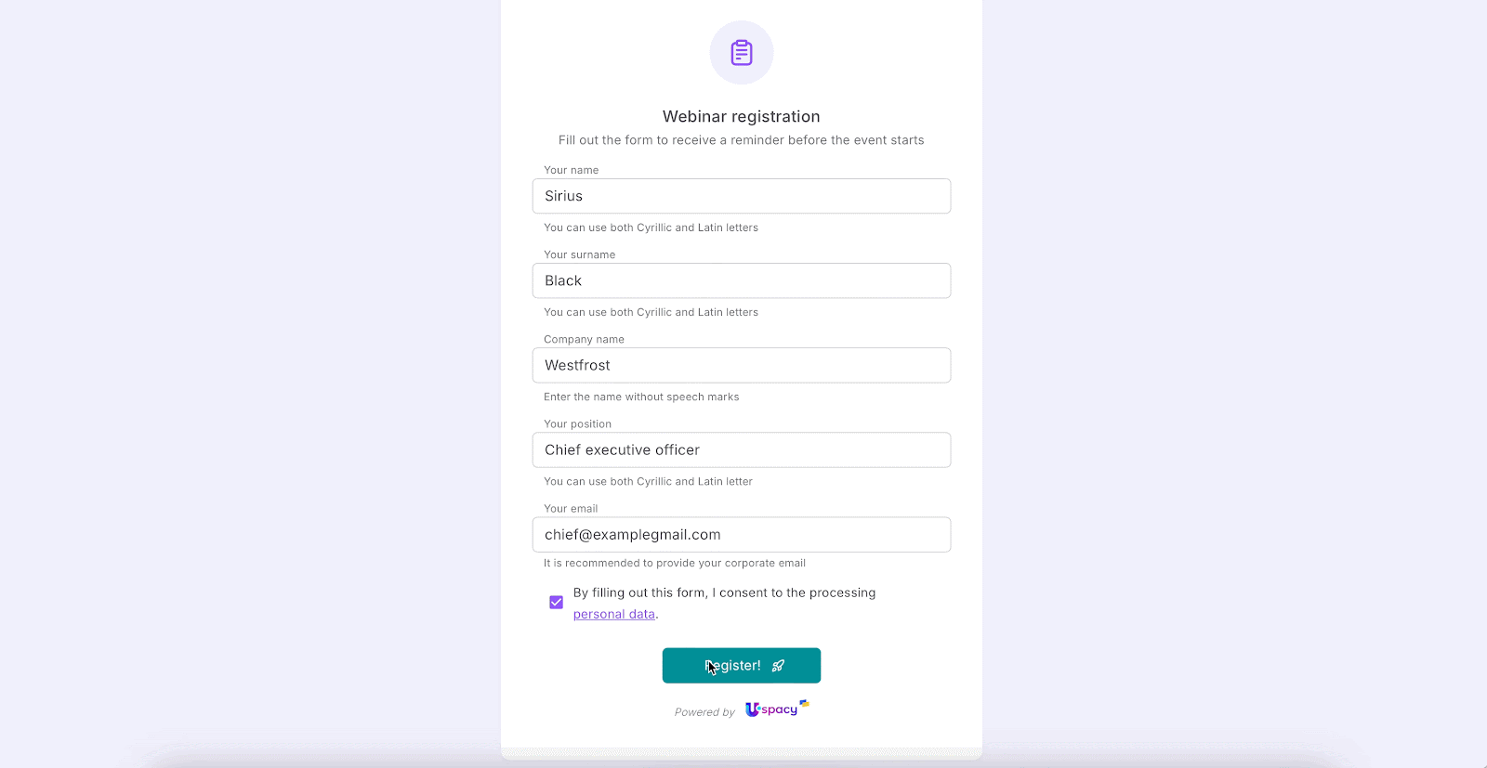Screen dimensions: 1487x768
Task: Click the 'Your surname' field label
Action: pyautogui.click(x=579, y=254)
